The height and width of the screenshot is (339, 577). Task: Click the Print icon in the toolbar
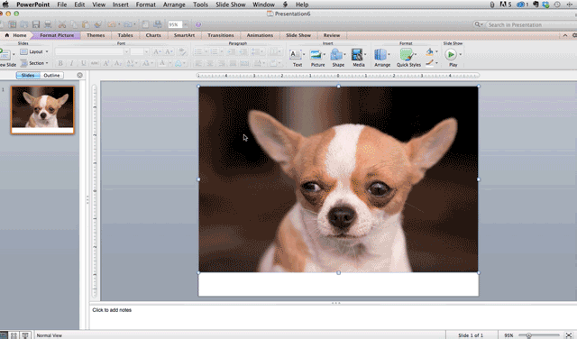click(48, 24)
